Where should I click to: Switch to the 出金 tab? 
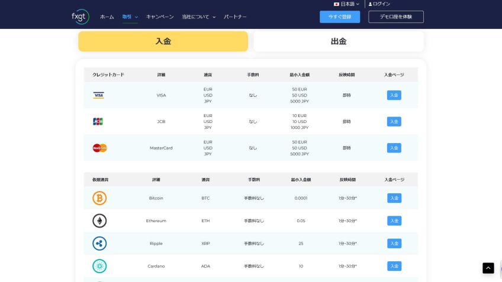click(x=339, y=41)
